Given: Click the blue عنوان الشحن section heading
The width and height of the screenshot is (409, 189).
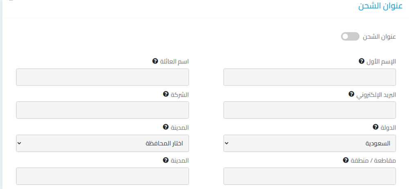Looking at the screenshot, I should (x=375, y=7).
